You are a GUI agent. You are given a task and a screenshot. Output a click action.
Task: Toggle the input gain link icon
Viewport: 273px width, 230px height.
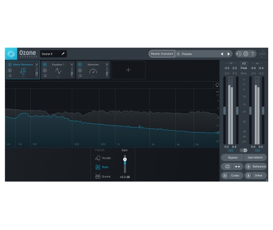coord(231,151)
